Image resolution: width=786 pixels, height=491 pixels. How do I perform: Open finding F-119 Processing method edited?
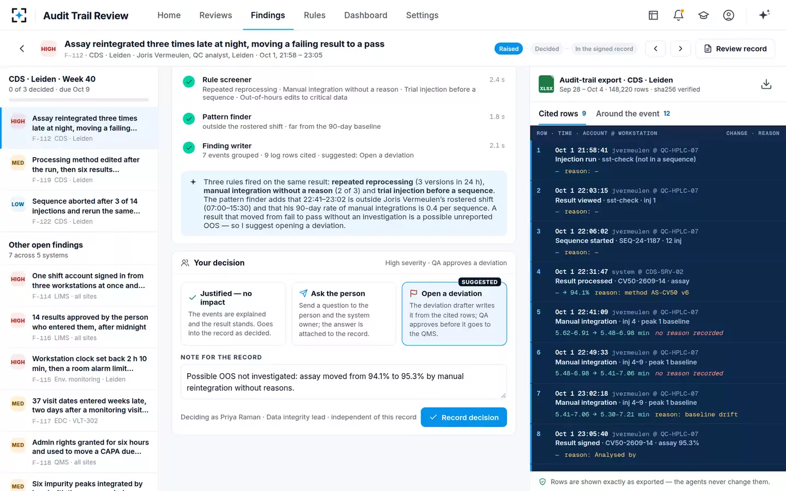coord(79,170)
